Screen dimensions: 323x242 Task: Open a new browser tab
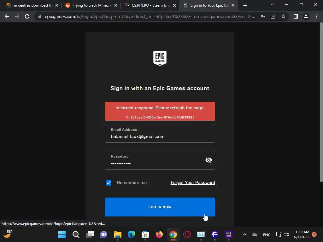point(245,6)
